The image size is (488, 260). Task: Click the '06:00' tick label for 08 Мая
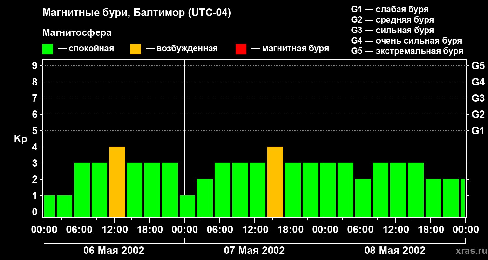point(360,230)
